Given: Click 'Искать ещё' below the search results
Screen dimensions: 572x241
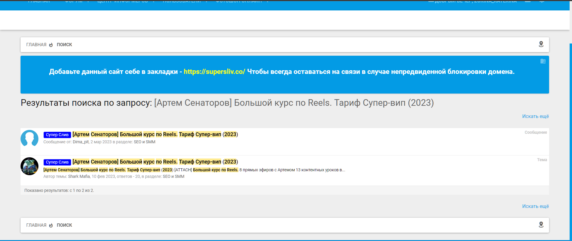Looking at the screenshot, I should coord(535,206).
